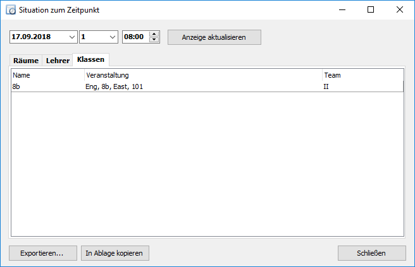Viewport: 415px width, 267px height.
Task: Click the Situation zum Zeitpunkt title bar icon
Action: 11,9
